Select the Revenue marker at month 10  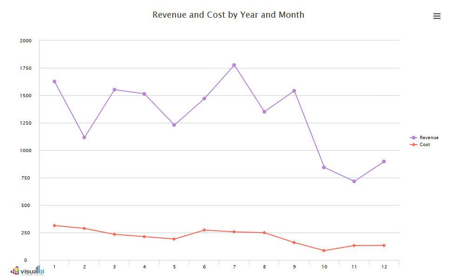coord(324,167)
